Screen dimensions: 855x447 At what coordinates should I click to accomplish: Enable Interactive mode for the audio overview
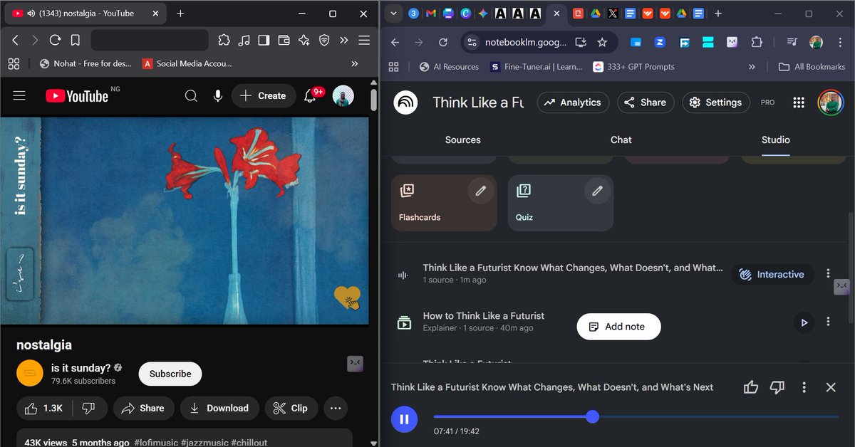772,274
